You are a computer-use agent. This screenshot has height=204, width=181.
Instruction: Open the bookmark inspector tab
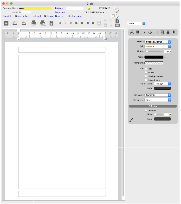[x=174, y=32]
